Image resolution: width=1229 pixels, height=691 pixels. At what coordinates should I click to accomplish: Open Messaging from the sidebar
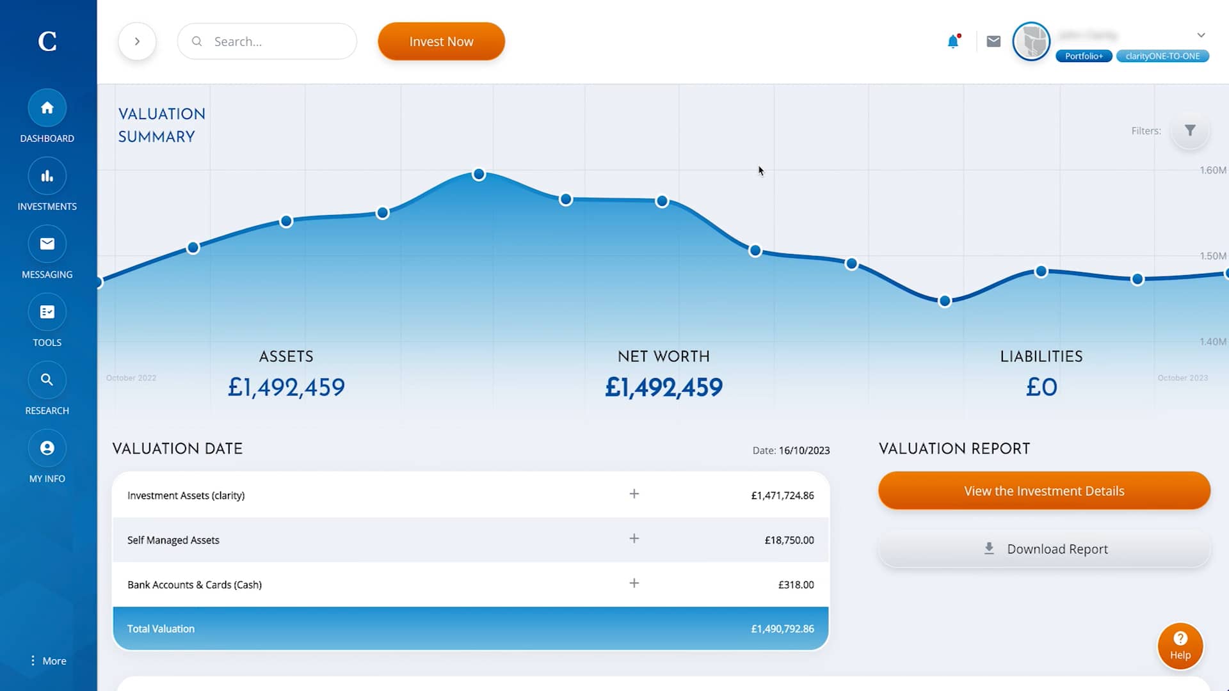47,244
